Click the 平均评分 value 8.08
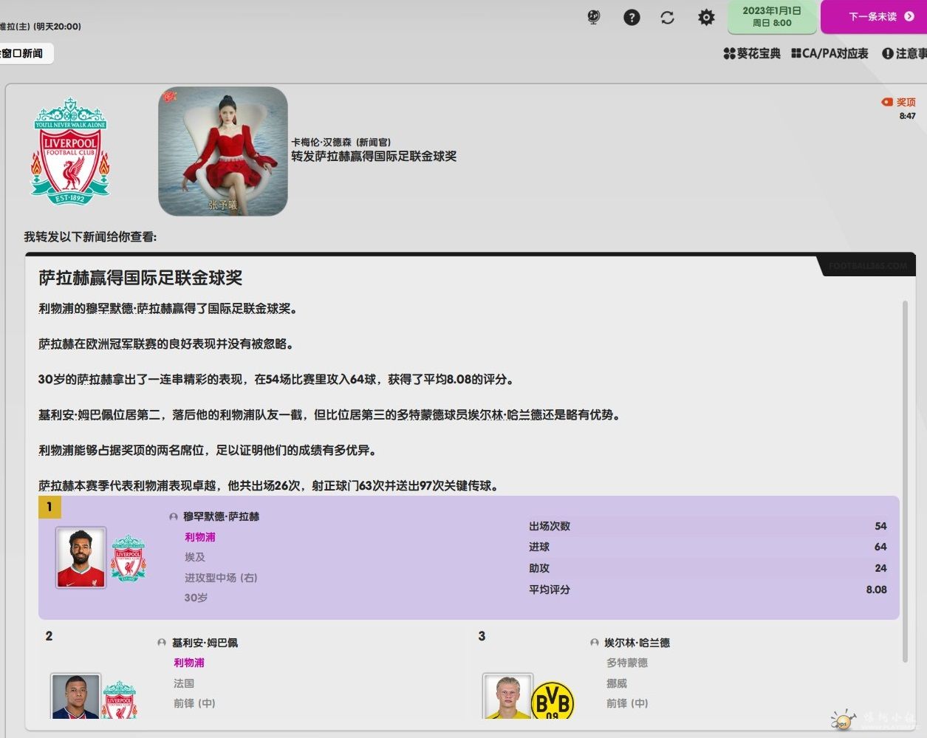927x738 pixels. [876, 590]
